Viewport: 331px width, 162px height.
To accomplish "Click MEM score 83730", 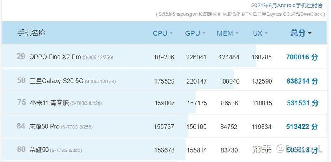I will [x=229, y=150].
